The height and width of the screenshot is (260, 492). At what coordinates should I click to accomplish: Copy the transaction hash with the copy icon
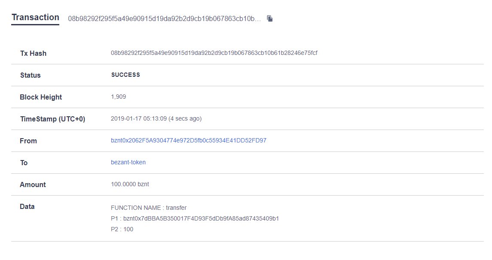270,18
